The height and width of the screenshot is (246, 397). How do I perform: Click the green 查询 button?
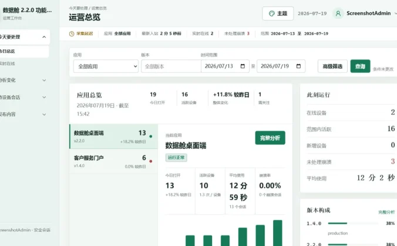click(360, 66)
